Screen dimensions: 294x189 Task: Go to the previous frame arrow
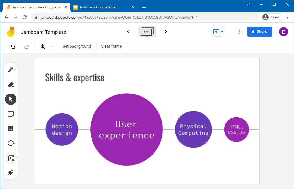128,32
